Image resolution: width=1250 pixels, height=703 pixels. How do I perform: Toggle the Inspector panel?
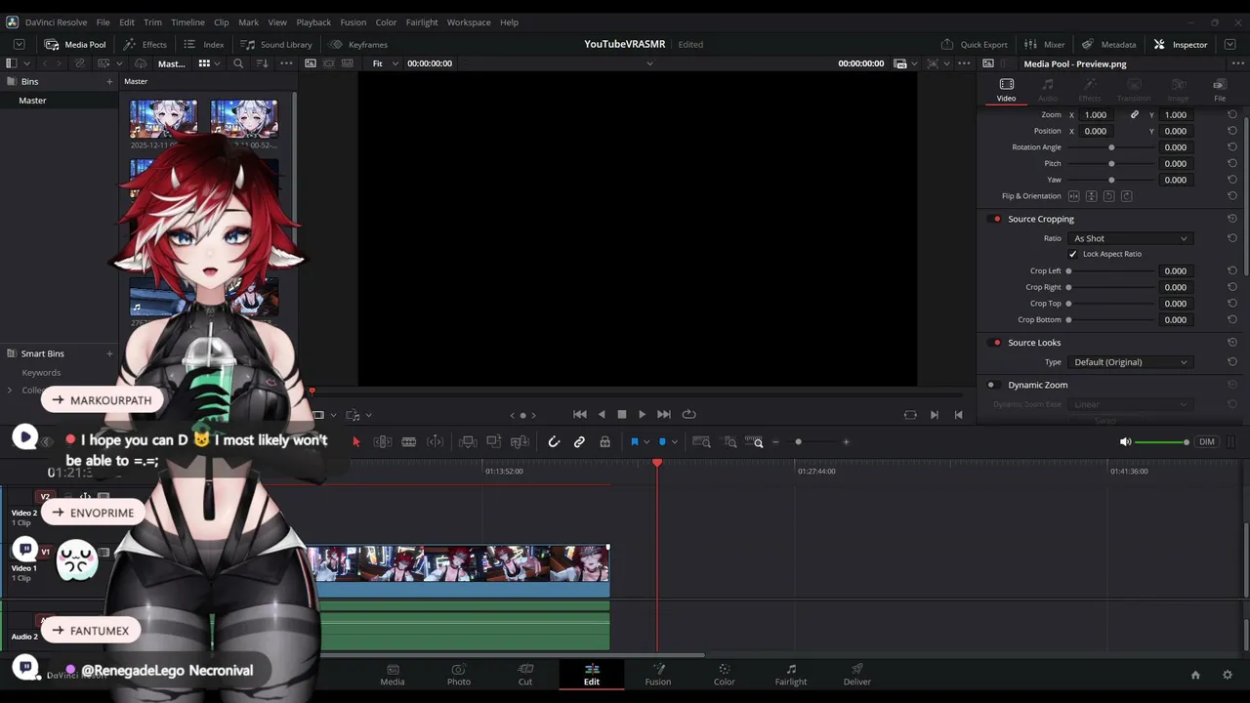[x=1181, y=45]
